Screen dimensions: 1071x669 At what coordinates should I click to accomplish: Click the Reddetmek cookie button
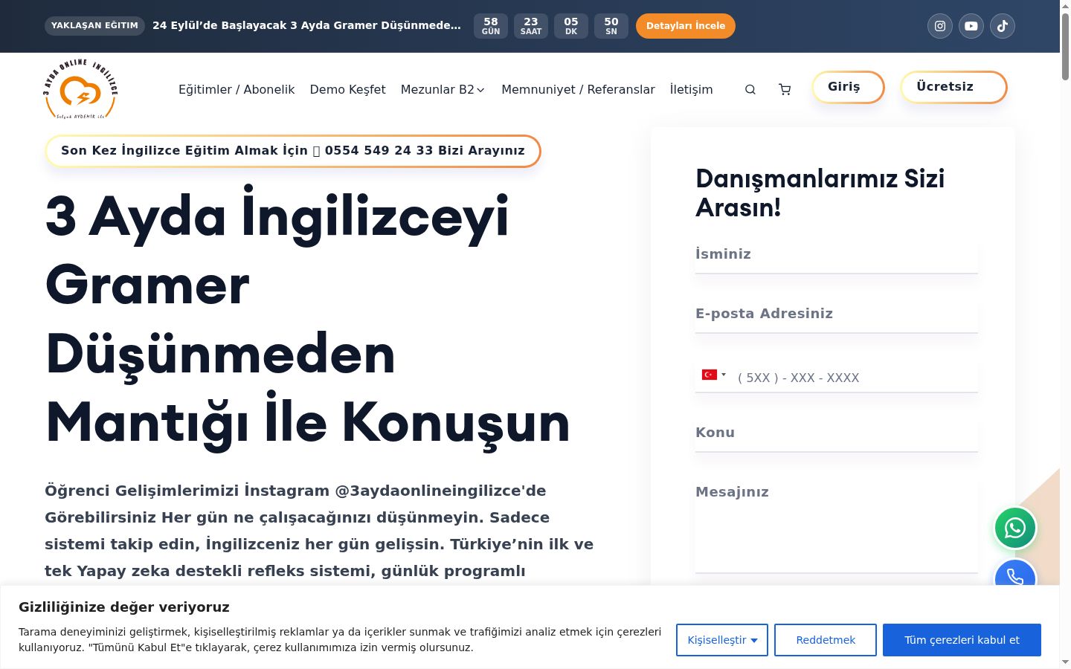tap(826, 640)
